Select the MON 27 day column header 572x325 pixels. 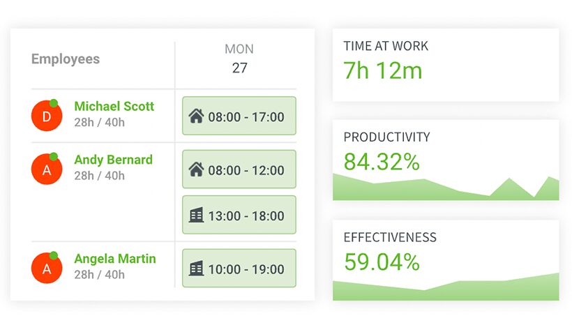[x=239, y=59]
